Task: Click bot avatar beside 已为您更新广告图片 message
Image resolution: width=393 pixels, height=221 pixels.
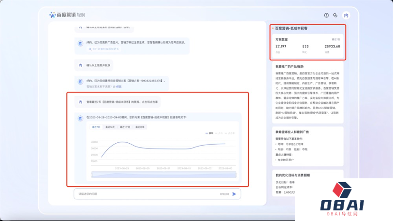Action: tap(81, 43)
